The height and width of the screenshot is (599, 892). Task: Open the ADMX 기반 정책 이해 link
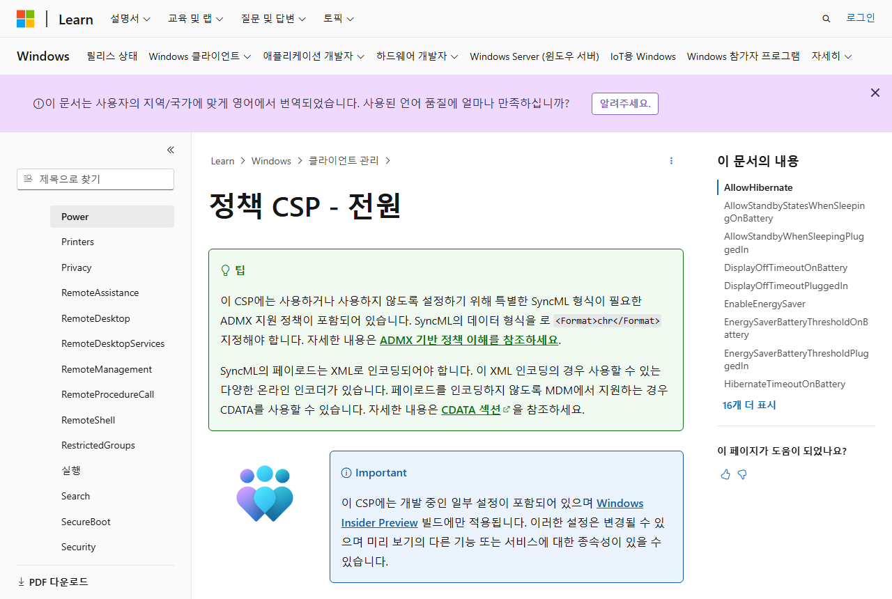point(470,340)
